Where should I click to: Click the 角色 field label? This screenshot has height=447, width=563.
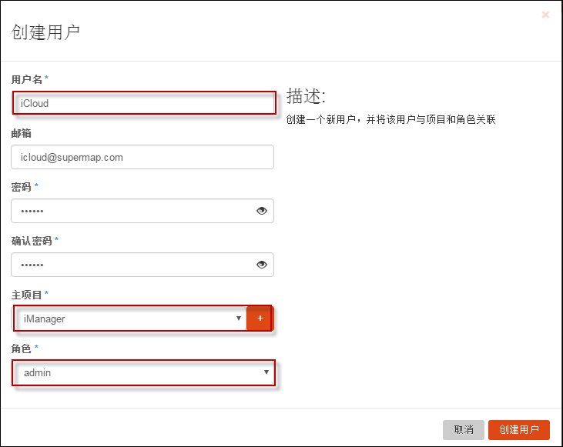(22, 349)
